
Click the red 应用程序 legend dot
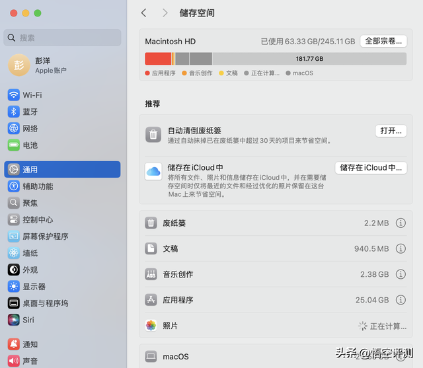[x=147, y=73]
